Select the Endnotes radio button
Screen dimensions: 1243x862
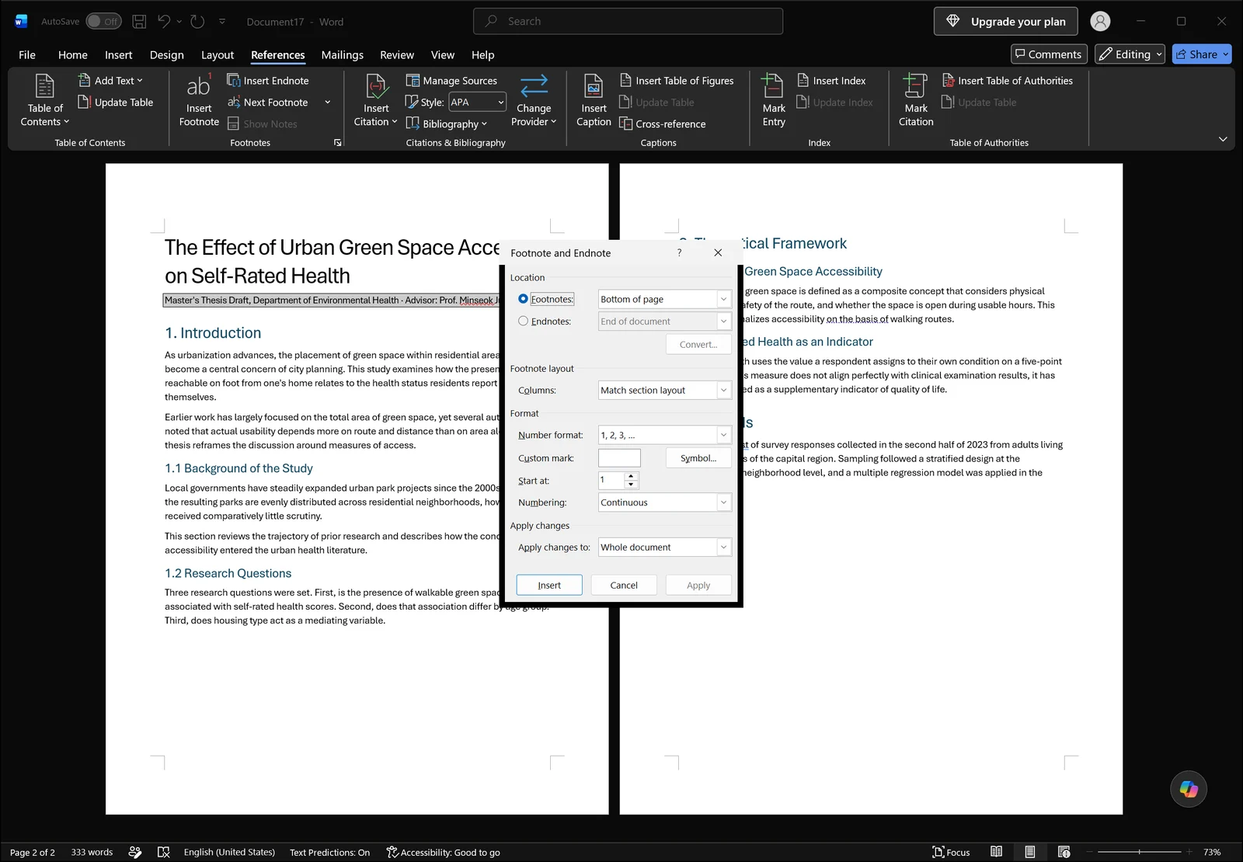click(523, 321)
